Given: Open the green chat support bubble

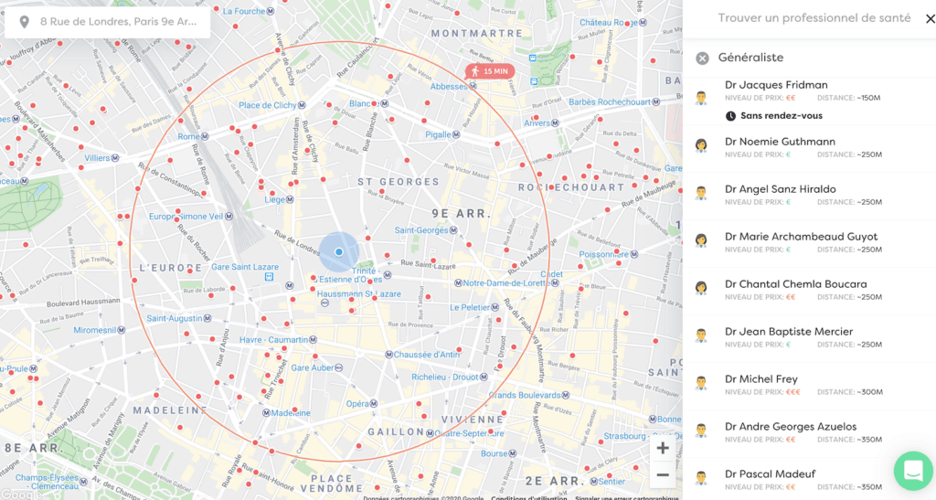Looking at the screenshot, I should 911,471.
